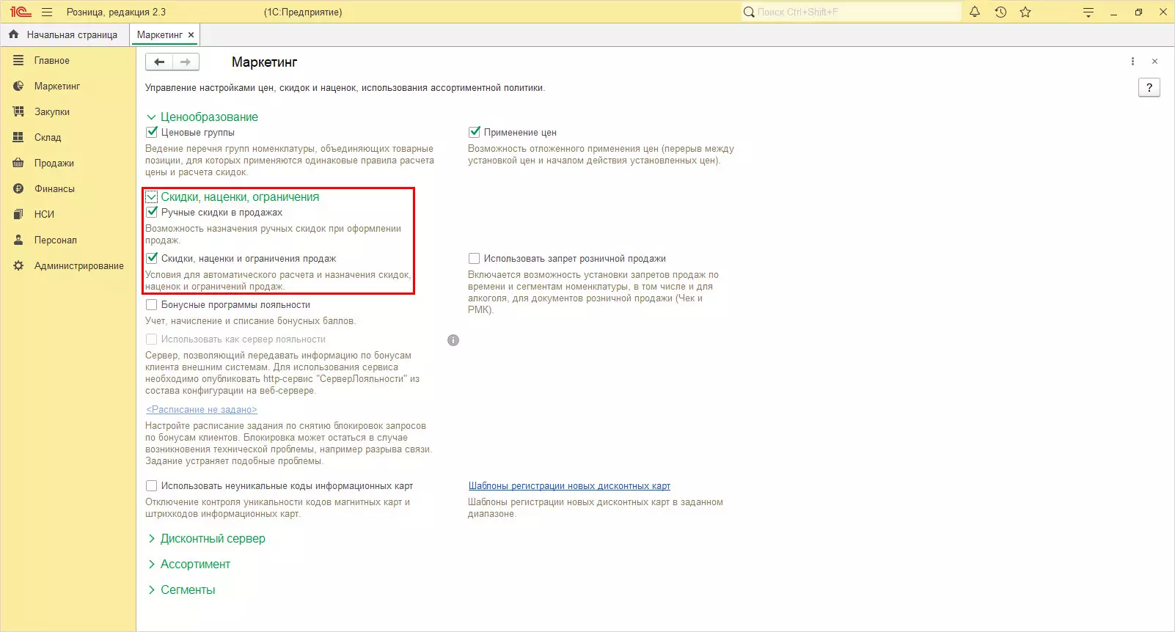Viewport: 1175px width, 632px height.
Task: Click the Розница, редакция 2.3 title text
Action: click(x=116, y=12)
